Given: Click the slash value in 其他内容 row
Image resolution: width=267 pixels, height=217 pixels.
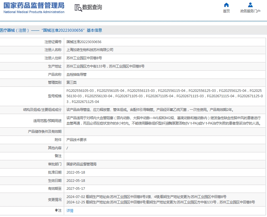Looking at the screenshot, I should click(67, 148).
